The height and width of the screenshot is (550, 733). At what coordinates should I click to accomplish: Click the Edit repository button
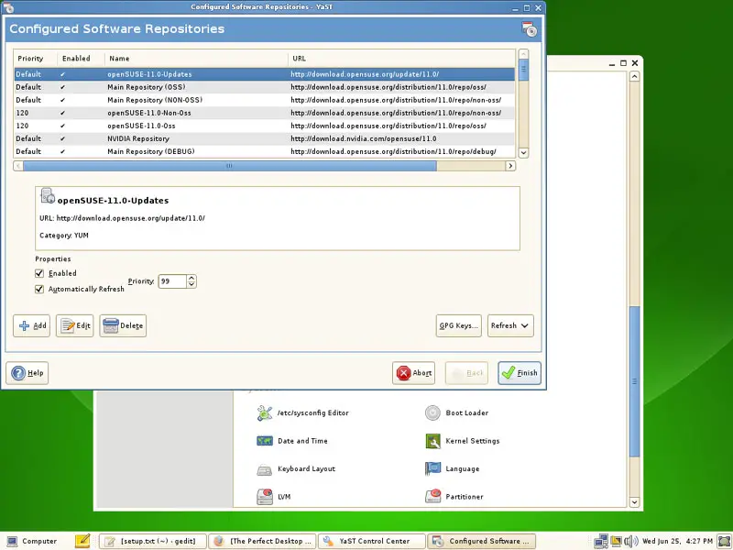pyautogui.click(x=75, y=326)
